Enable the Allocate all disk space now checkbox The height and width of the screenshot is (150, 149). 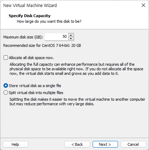tap(6, 58)
